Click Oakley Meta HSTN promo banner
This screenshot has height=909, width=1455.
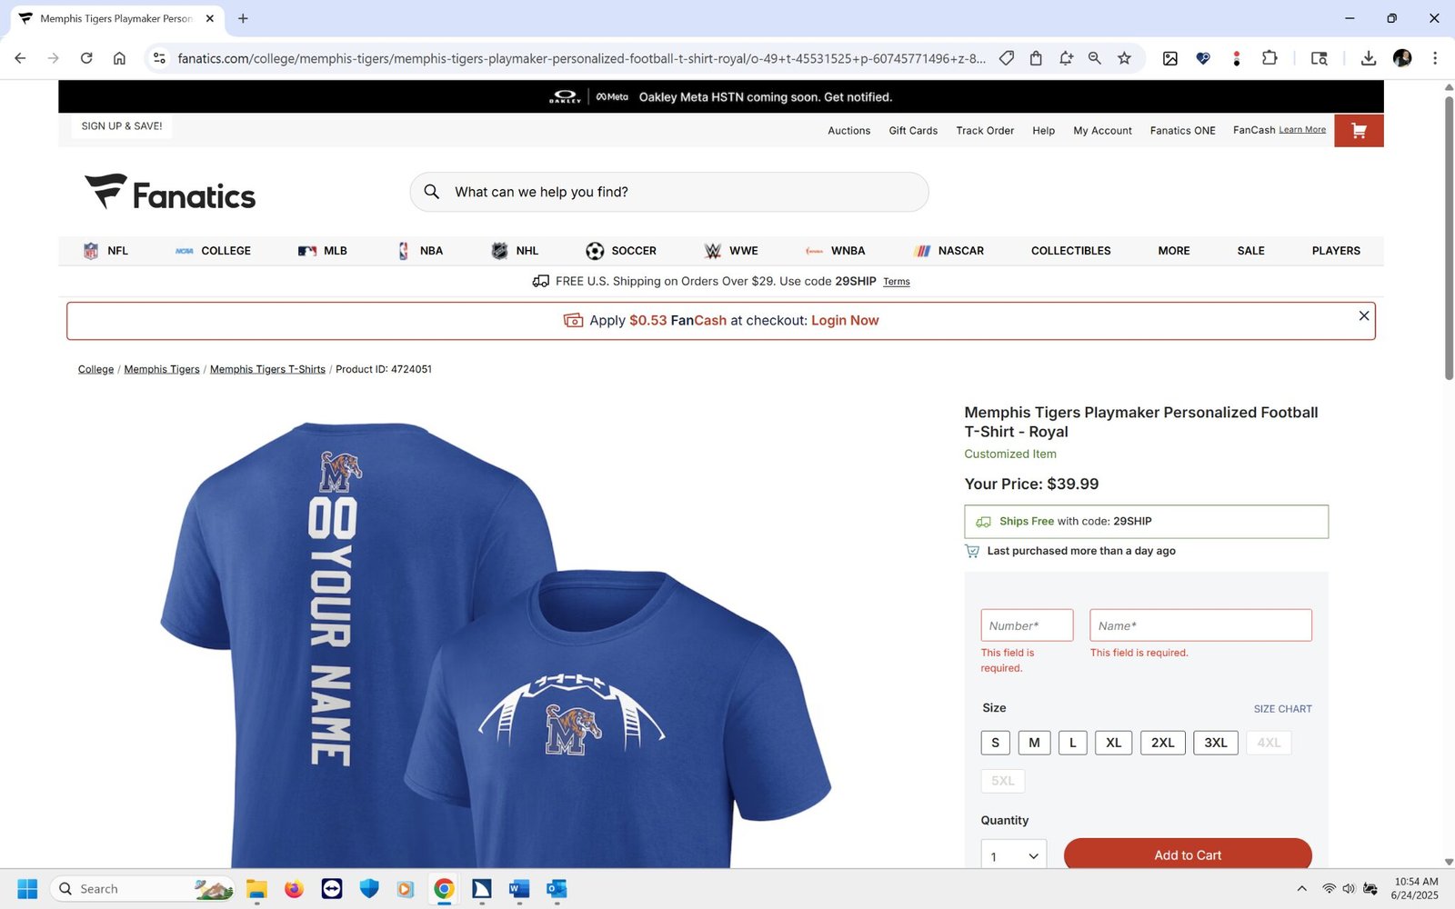coord(721,96)
